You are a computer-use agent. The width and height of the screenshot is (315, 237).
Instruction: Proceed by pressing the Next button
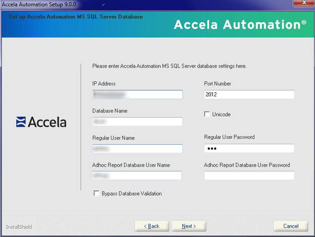(x=189, y=226)
